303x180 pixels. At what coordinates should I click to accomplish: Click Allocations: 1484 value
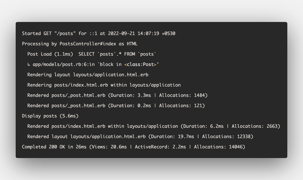(182, 95)
